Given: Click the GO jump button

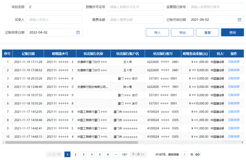Looking at the screenshot, I should [x=197, y=155].
